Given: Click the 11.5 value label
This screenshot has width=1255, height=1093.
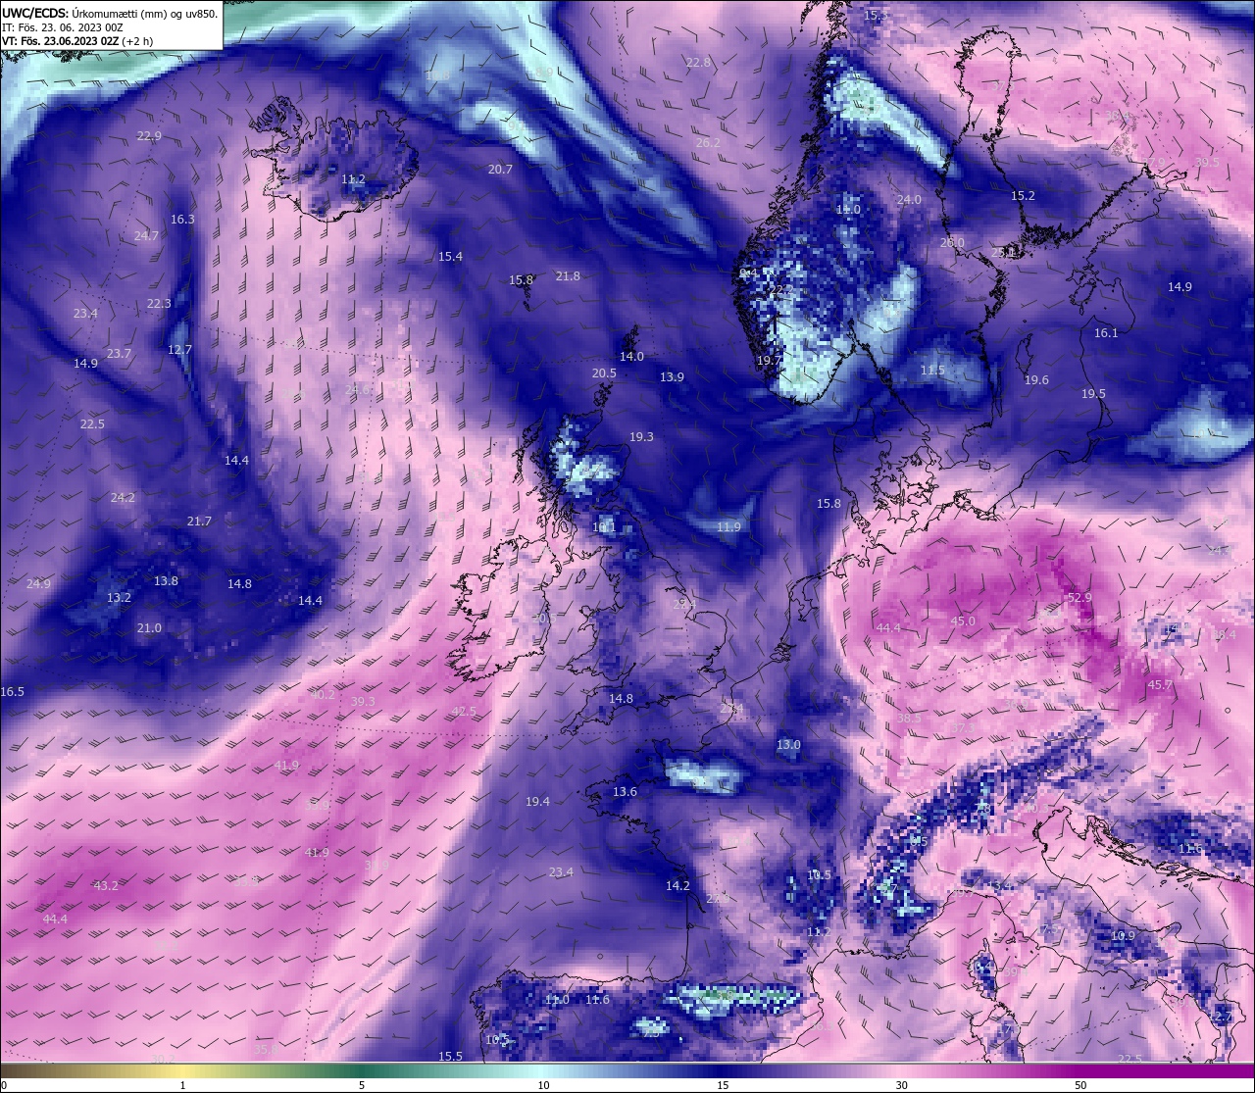Looking at the screenshot, I should point(932,371).
